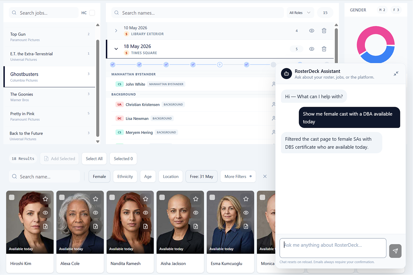Image resolution: width=413 pixels, height=275 pixels.
Task: Click the Add Selected button
Action: 59,159
